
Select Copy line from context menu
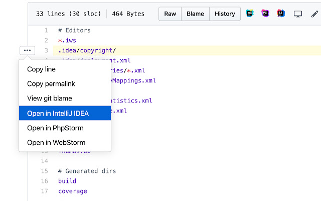(x=41, y=69)
